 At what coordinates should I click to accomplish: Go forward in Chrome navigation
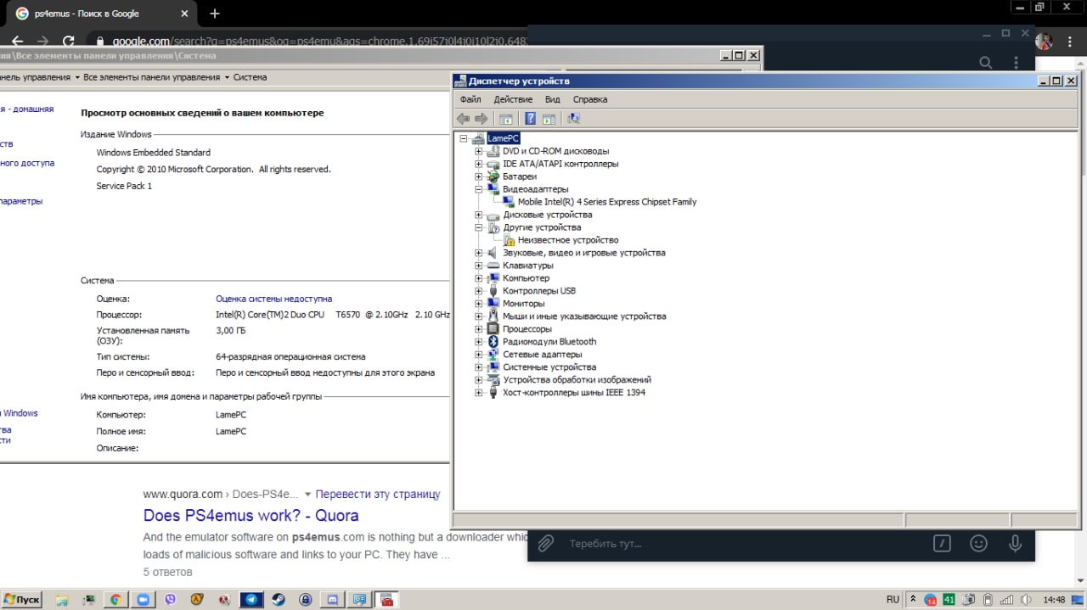(43, 41)
